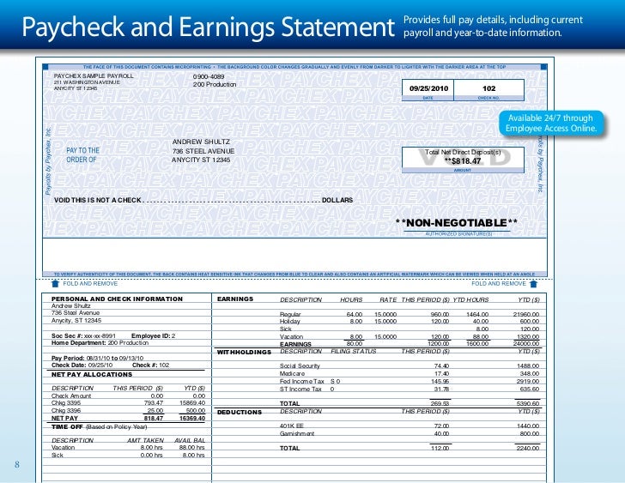Screen dimensions: 625x483
Task: Click the **NON-NEGOTIABLE** text
Action: point(457,222)
